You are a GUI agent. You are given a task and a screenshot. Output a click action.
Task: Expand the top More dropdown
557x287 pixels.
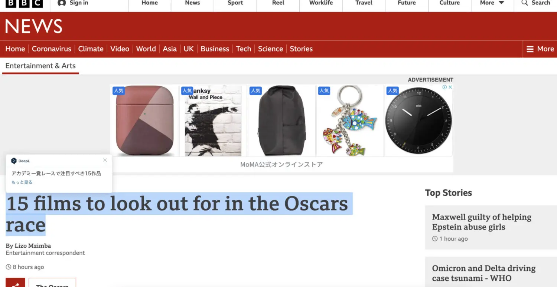coord(492,3)
